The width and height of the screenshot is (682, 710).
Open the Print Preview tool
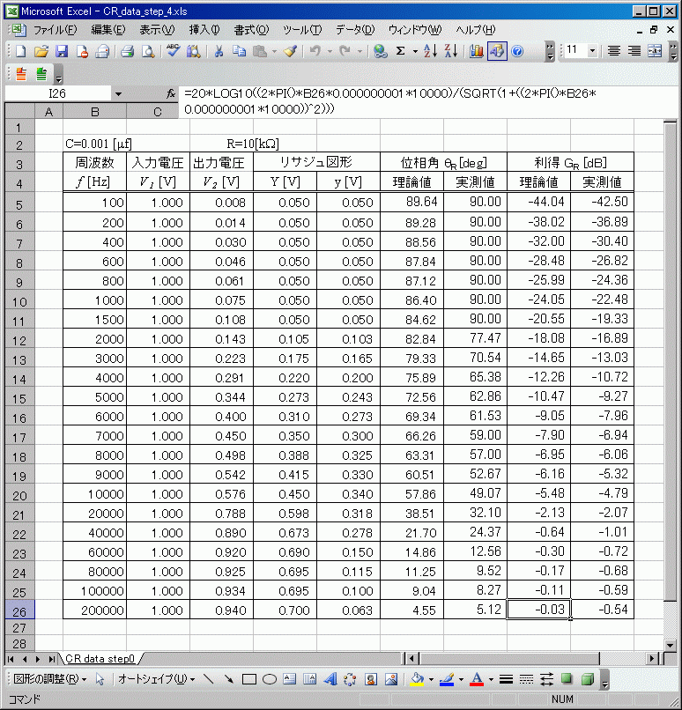147,51
